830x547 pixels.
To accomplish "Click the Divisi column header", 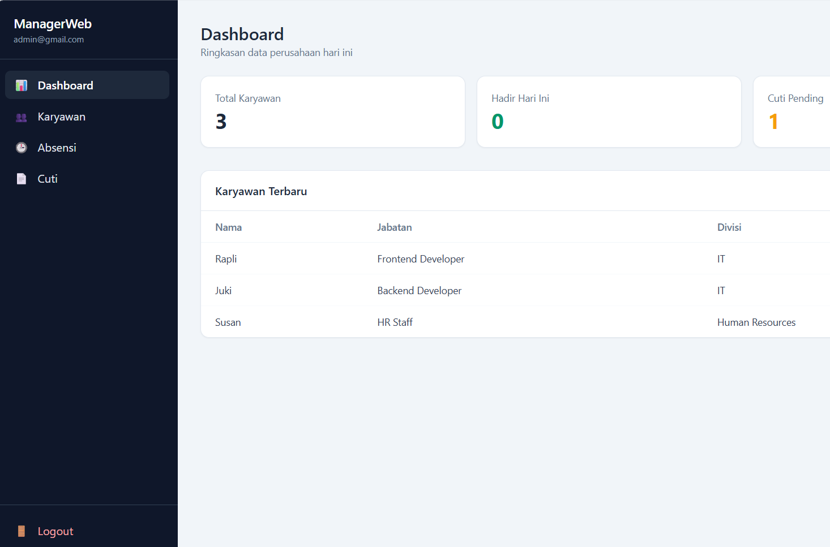I will point(729,227).
